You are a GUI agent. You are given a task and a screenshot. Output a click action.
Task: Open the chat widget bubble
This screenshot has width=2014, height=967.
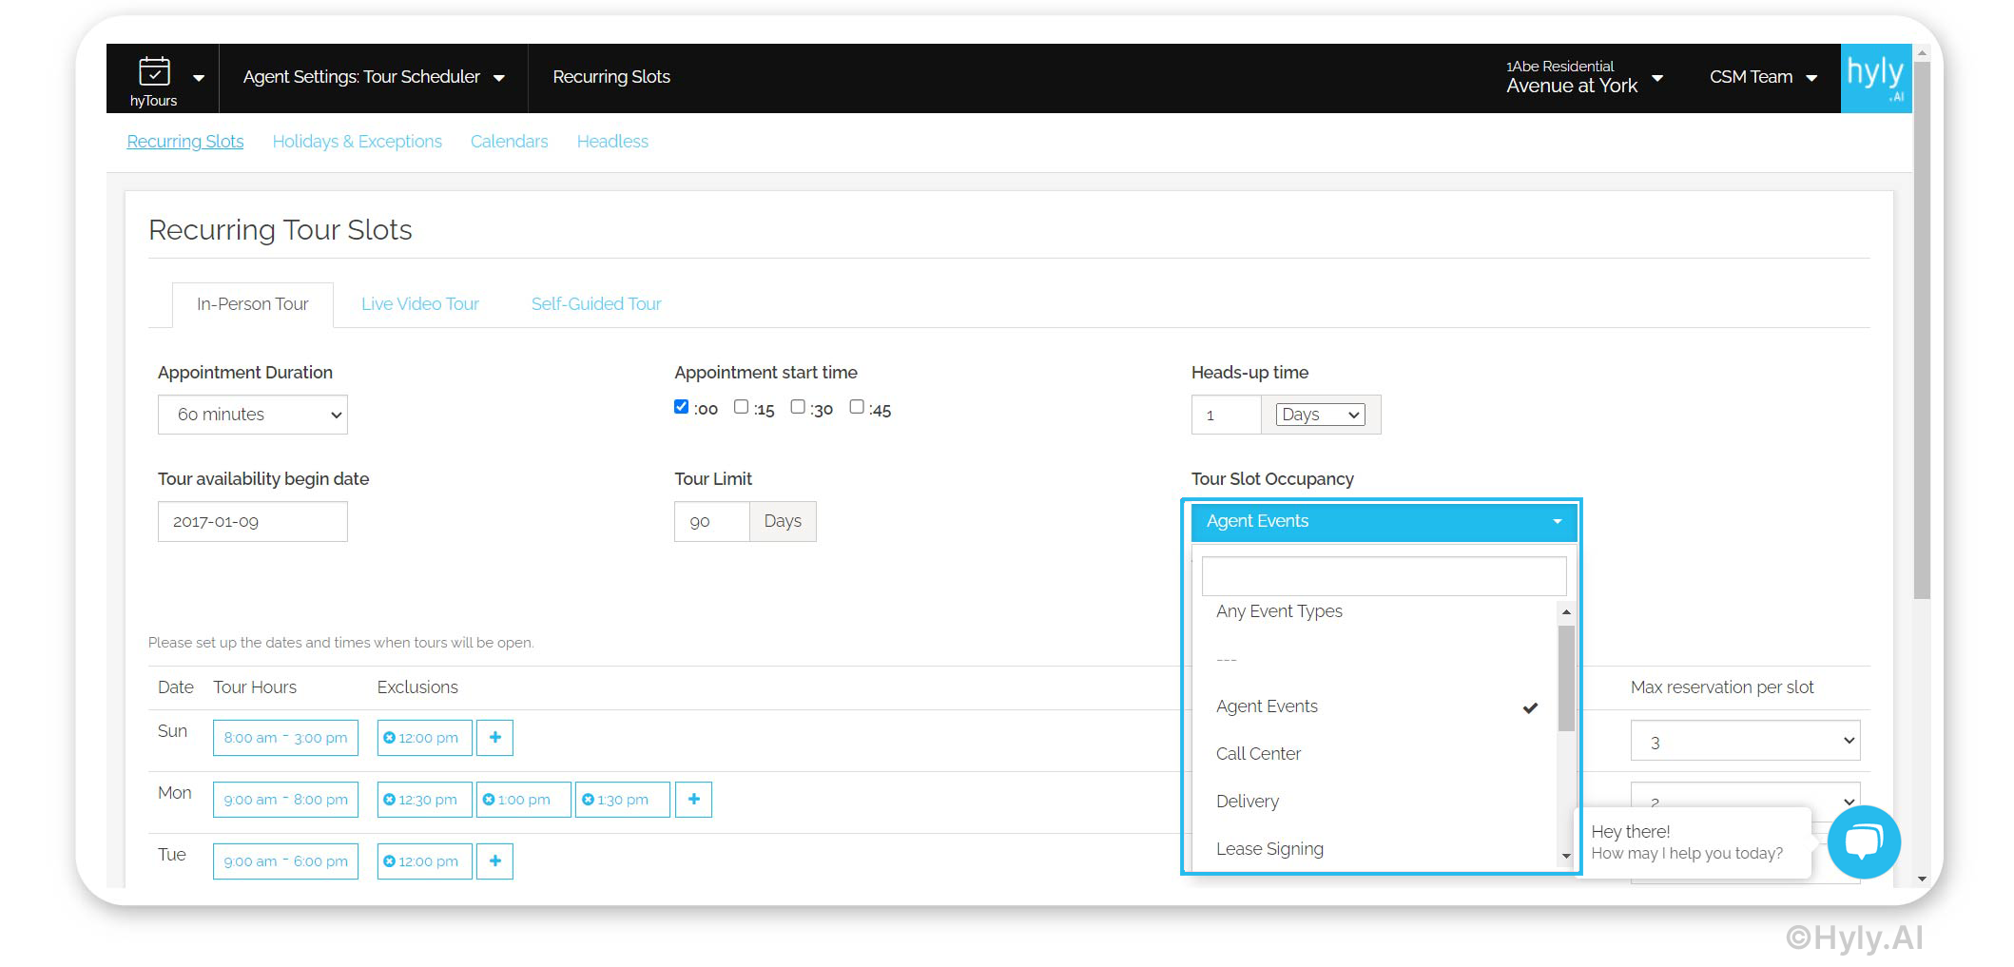click(x=1864, y=842)
